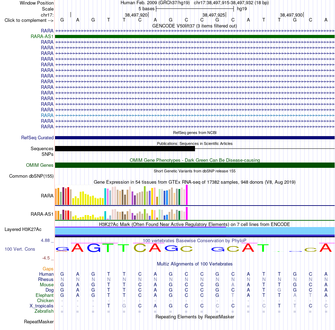335x330 pixels.
Task: Click the Common dbSNP(155) track label
Action: [31, 176]
